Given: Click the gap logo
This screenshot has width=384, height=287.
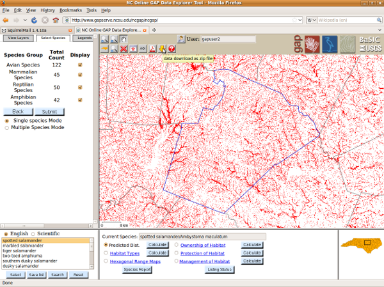Looking at the screenshot, I should [298, 44].
